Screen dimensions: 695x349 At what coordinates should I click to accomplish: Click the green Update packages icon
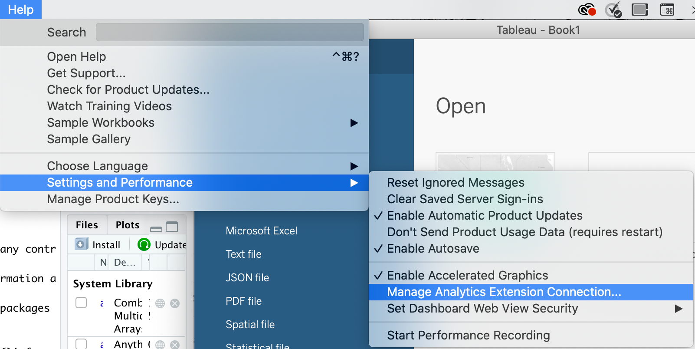click(x=144, y=245)
